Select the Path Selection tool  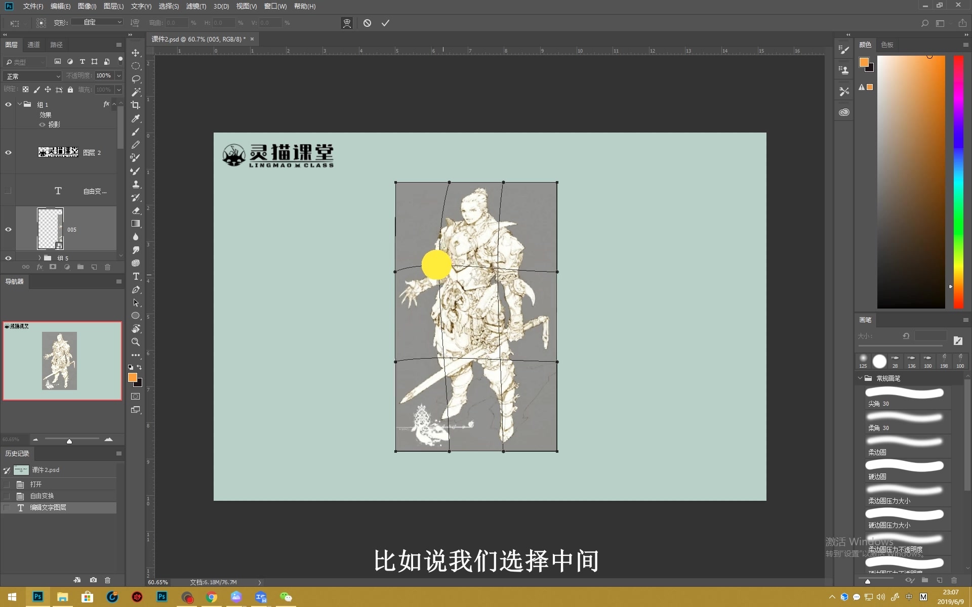[136, 302]
